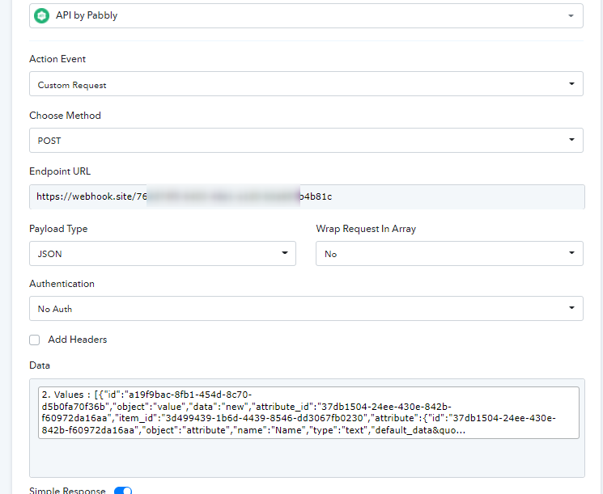Viewport: 603px width, 494px height.
Task: Click inside the Data values text box
Action: tap(306, 412)
